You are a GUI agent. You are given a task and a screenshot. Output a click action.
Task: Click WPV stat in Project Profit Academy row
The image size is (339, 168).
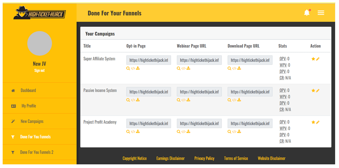click(285, 128)
